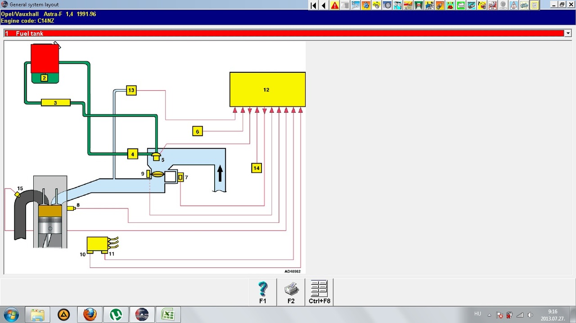Click the blue car with arrow icon
The image size is (576, 323).
coord(429,5)
